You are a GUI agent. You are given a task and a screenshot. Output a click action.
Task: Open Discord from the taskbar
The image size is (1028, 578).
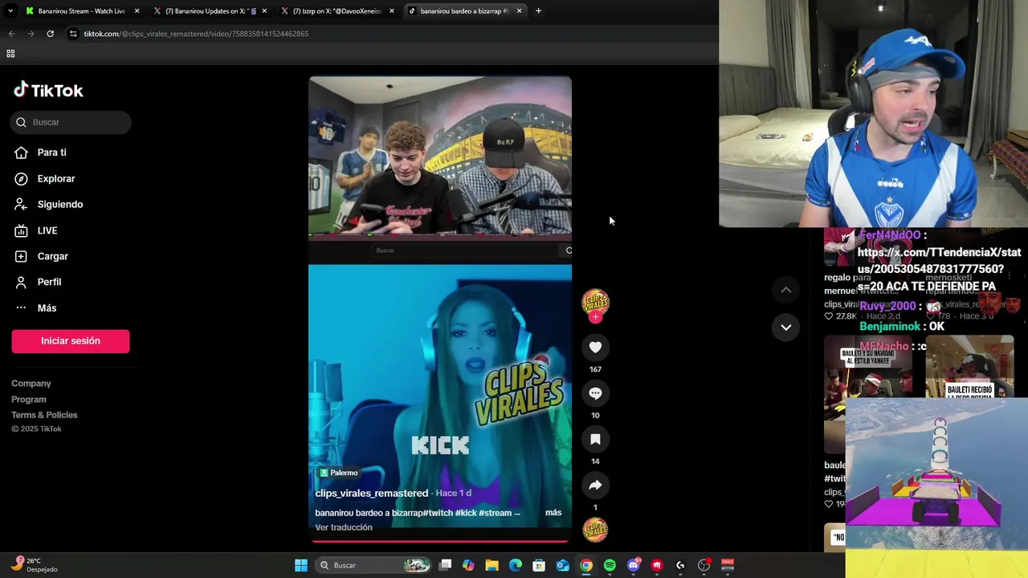pyautogui.click(x=634, y=565)
